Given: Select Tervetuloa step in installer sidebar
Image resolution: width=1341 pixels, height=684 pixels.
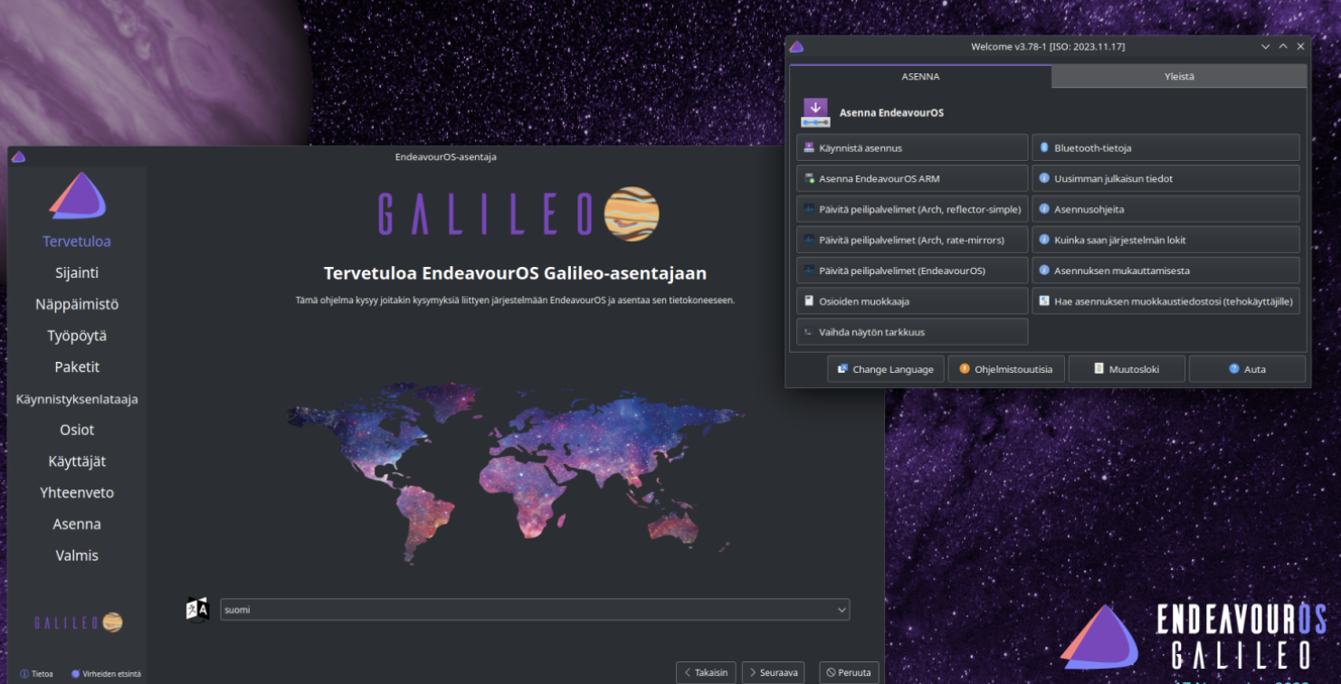Looking at the screenshot, I should (77, 242).
